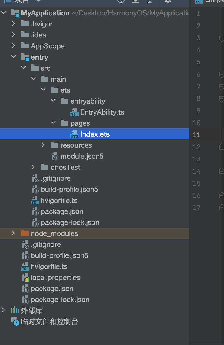Expand the 外部库 node
The width and height of the screenshot is (224, 345).
(x=3, y=311)
